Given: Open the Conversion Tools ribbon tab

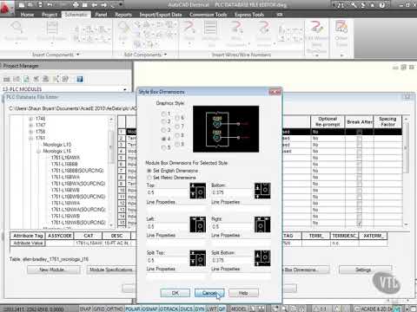Looking at the screenshot, I should coord(208,15).
